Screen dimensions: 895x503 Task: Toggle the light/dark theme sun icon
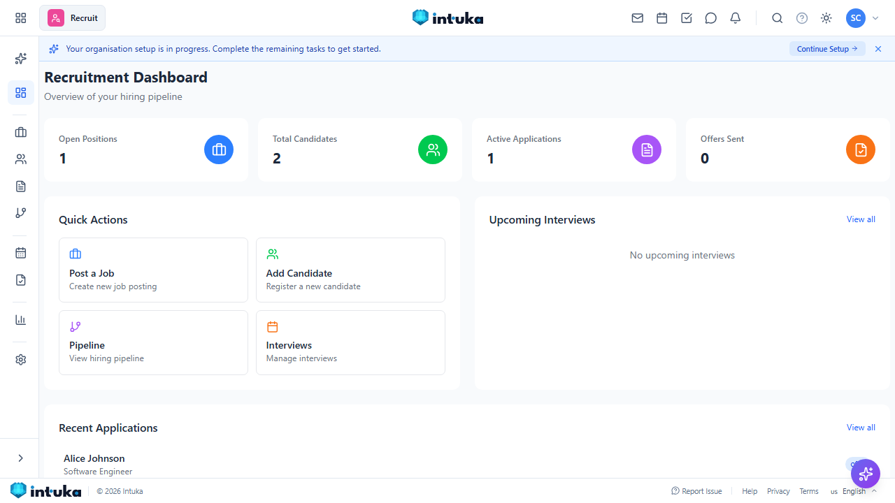(826, 18)
